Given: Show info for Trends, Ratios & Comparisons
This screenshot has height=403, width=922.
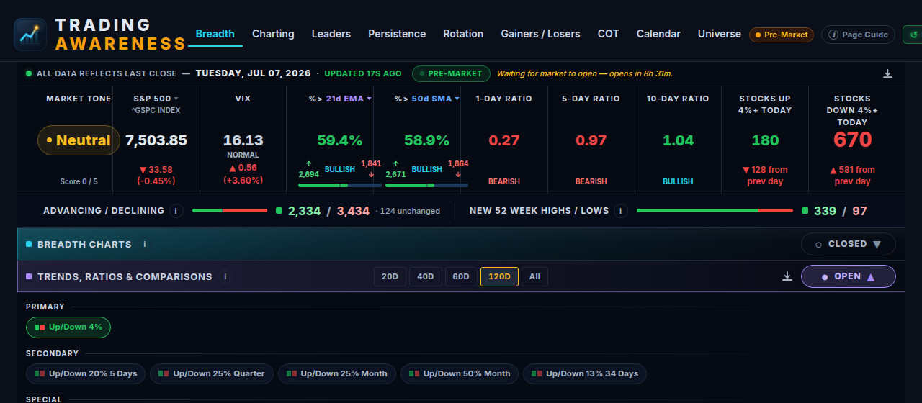Looking at the screenshot, I should coord(225,276).
